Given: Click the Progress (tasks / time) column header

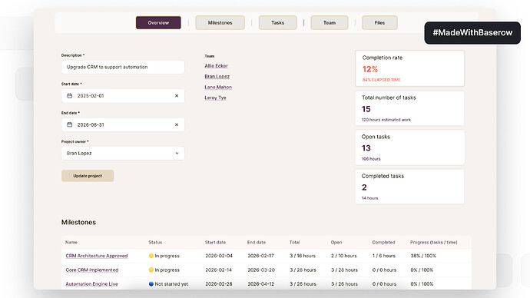Looking at the screenshot, I should [x=434, y=242].
